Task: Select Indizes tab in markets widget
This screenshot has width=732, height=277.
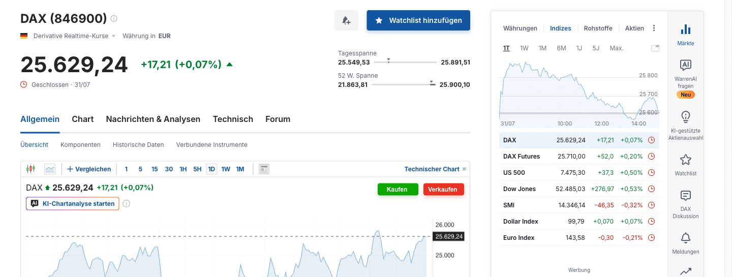Action: pyautogui.click(x=561, y=28)
